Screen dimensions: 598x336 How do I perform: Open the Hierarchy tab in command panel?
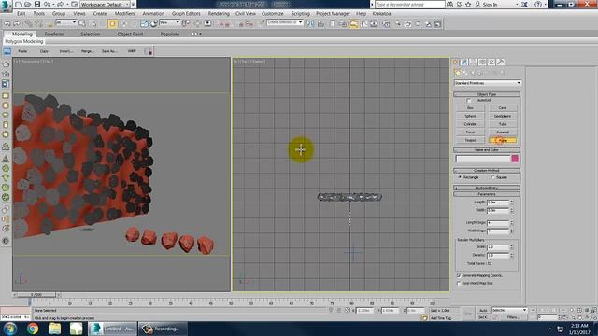[474, 63]
